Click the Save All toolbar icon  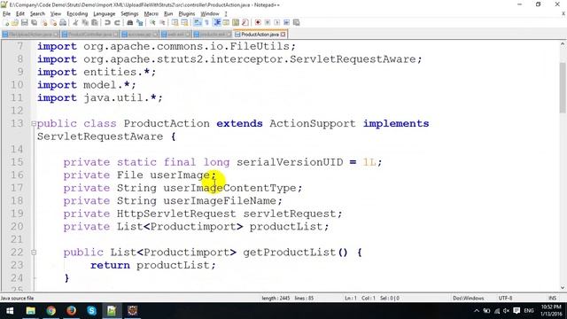click(35, 22)
